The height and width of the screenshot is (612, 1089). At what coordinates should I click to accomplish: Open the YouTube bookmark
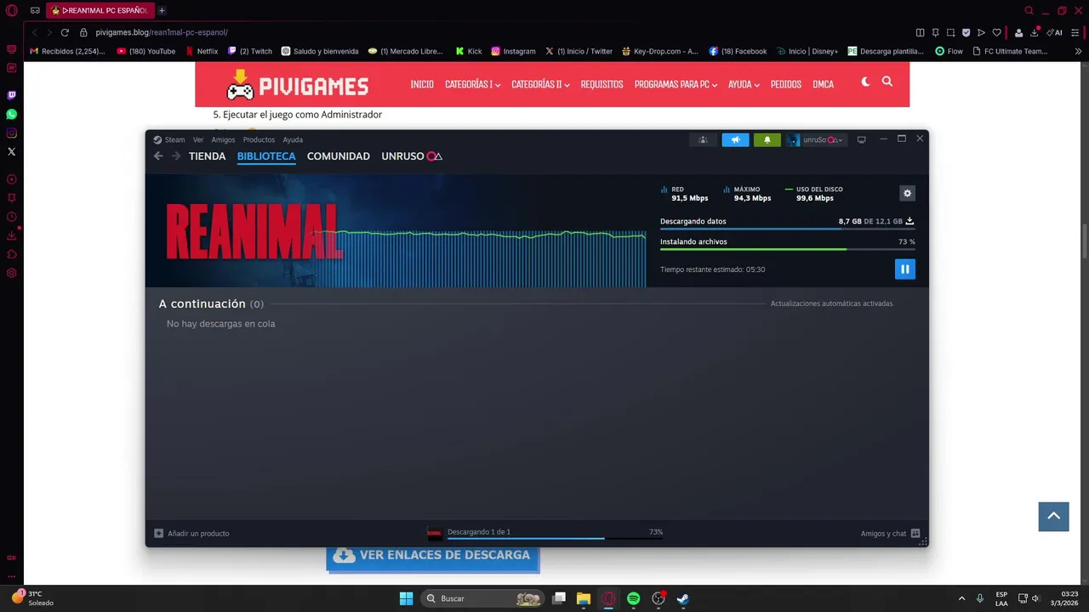(146, 51)
